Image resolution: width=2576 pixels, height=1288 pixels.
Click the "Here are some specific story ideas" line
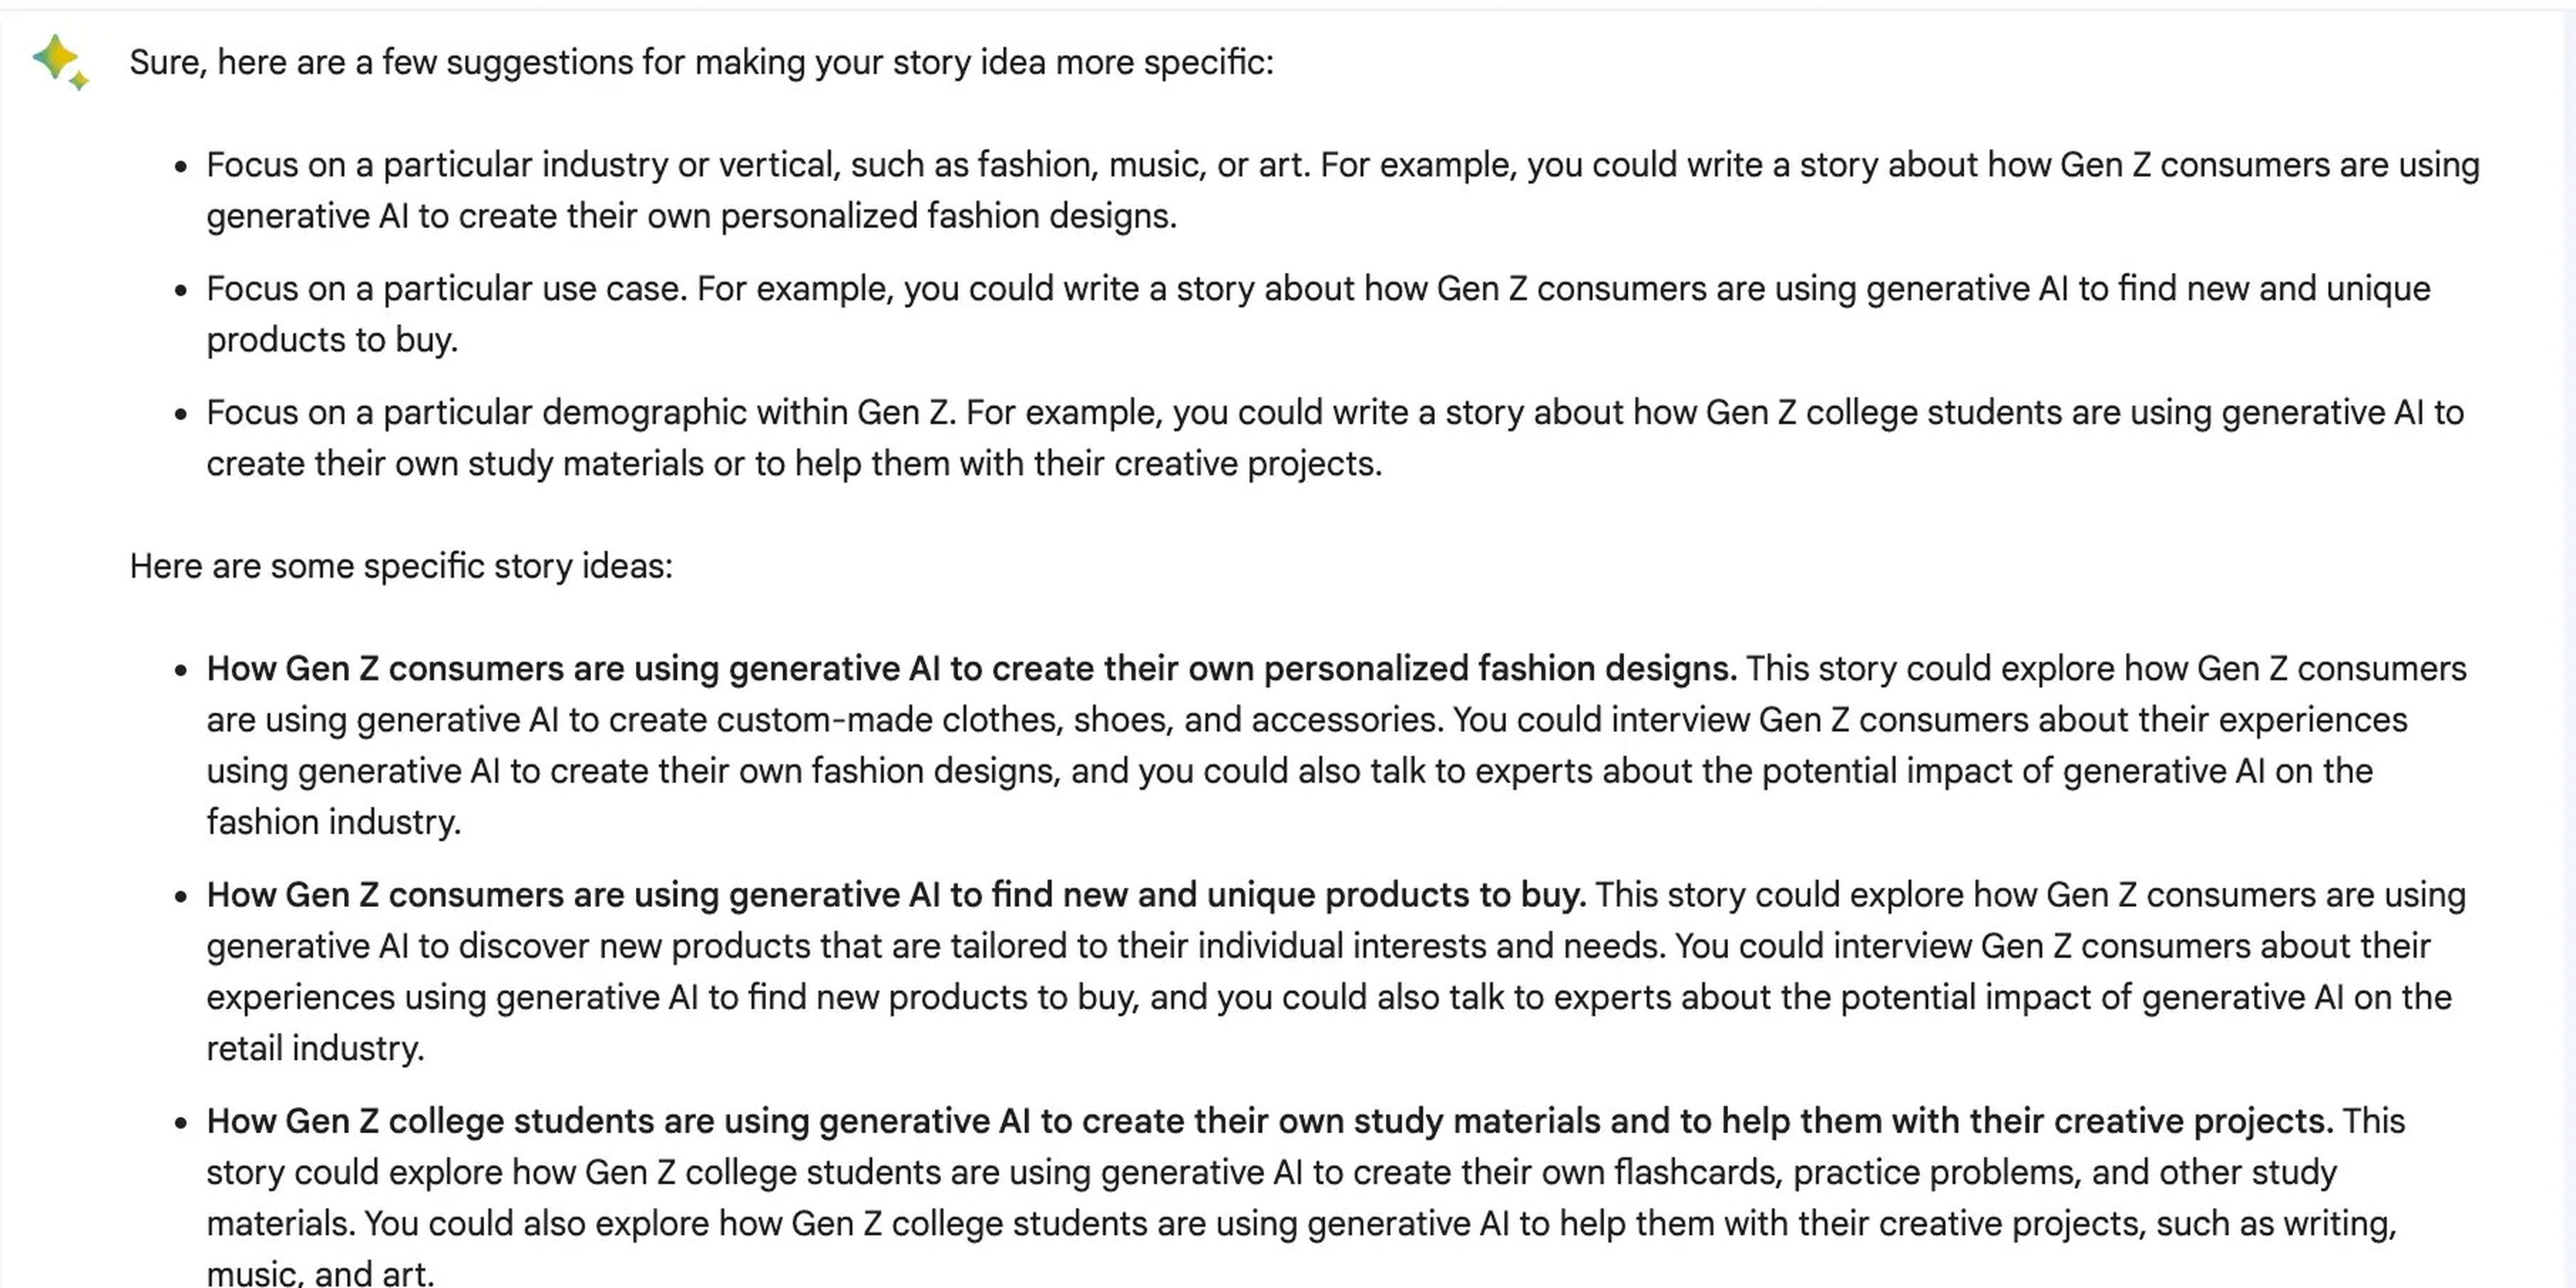[400, 567]
